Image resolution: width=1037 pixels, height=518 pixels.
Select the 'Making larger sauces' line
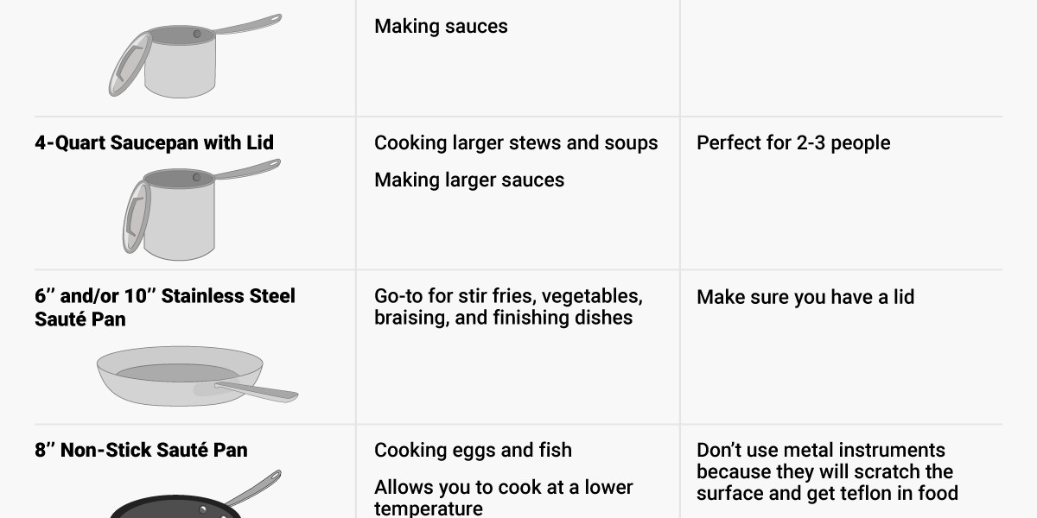click(469, 180)
